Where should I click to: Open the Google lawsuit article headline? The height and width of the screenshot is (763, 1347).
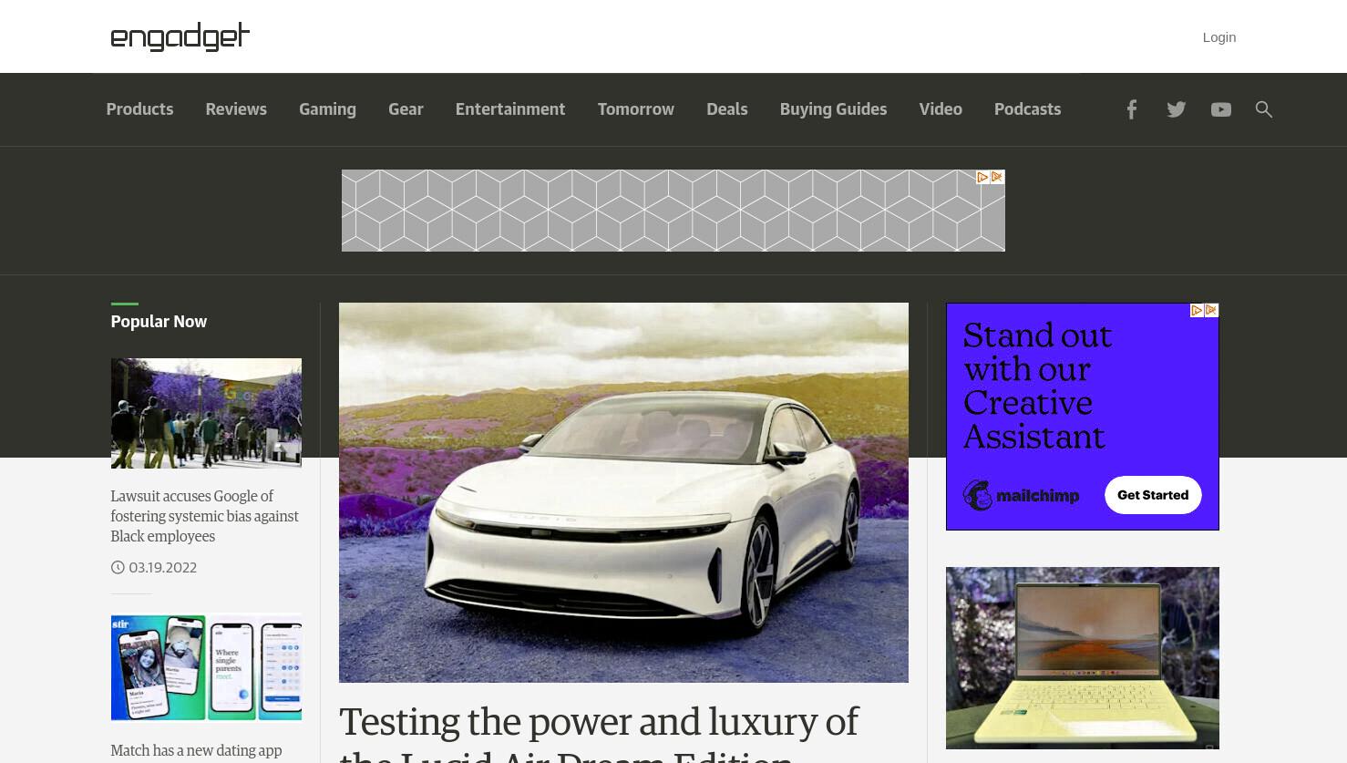click(205, 516)
